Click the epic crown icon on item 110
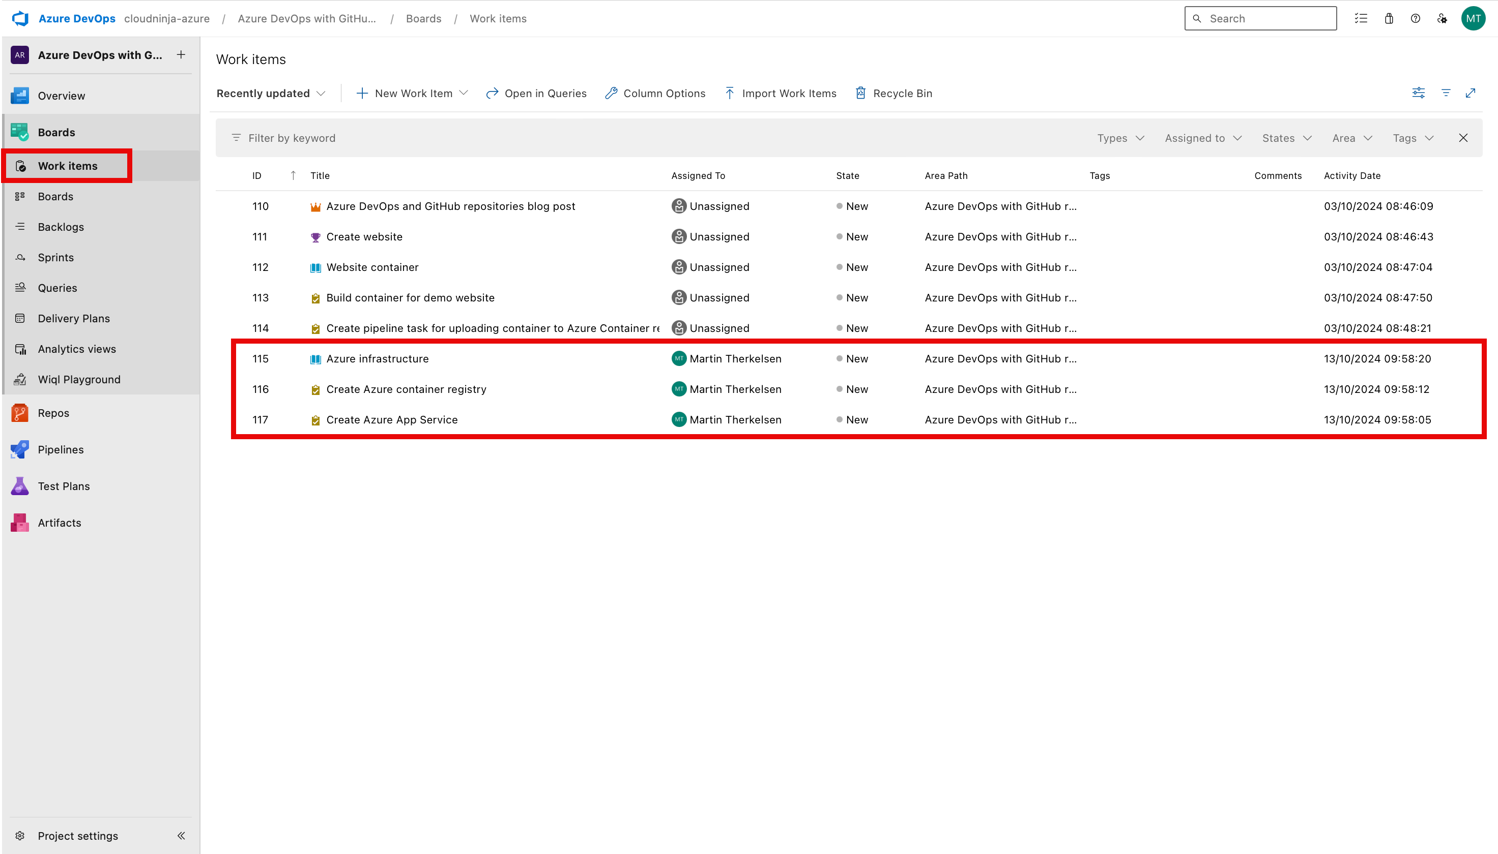Image resolution: width=1498 pixels, height=854 pixels. click(x=315, y=206)
